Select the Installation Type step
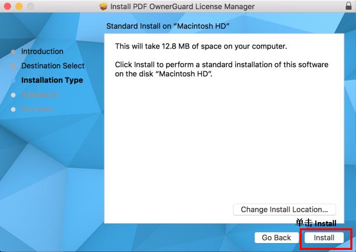356x252 pixels. [x=52, y=80]
